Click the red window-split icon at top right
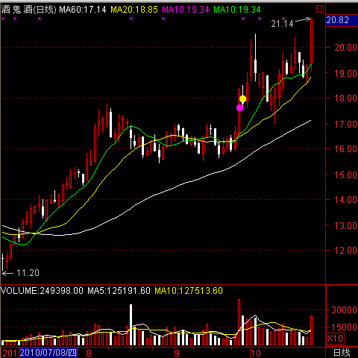 point(320,9)
